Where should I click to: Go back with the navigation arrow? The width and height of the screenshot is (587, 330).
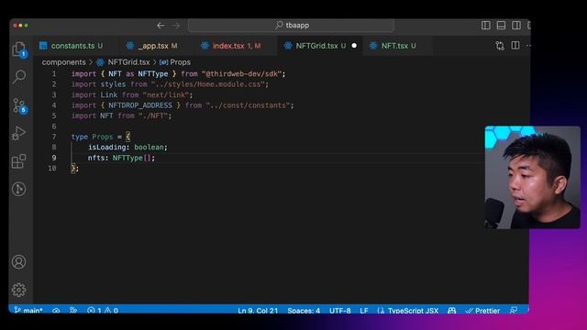pyautogui.click(x=161, y=26)
